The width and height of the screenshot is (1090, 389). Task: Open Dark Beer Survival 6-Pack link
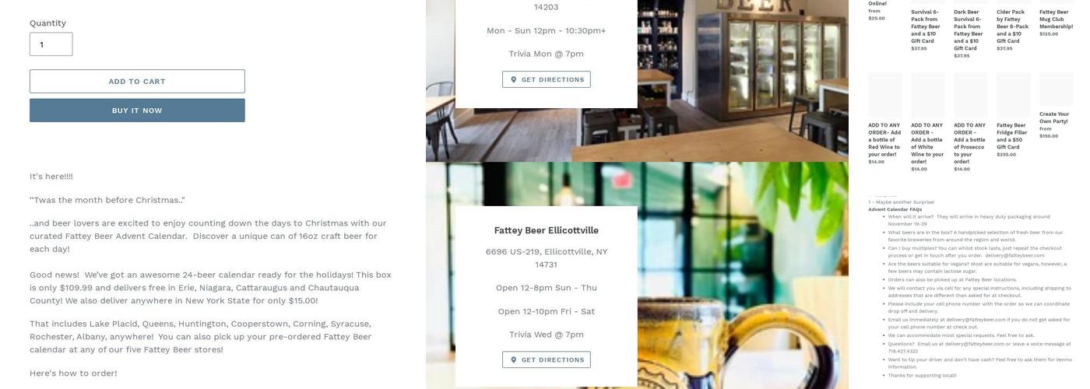pos(970,30)
